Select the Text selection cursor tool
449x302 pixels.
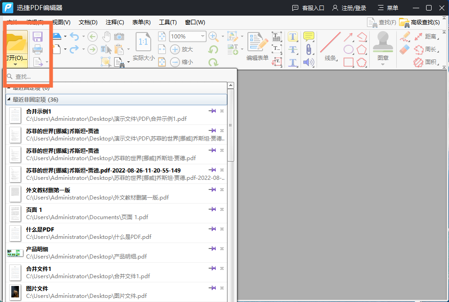coord(106,49)
